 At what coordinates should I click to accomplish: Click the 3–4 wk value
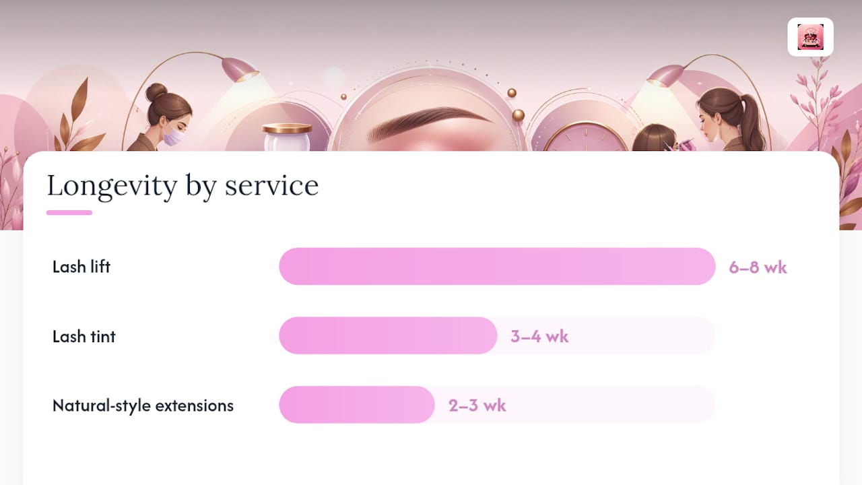point(539,336)
